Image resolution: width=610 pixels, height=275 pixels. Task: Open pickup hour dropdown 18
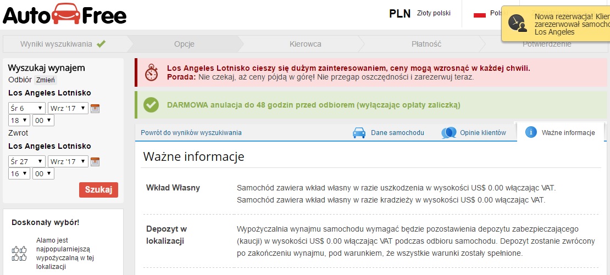tap(19, 120)
